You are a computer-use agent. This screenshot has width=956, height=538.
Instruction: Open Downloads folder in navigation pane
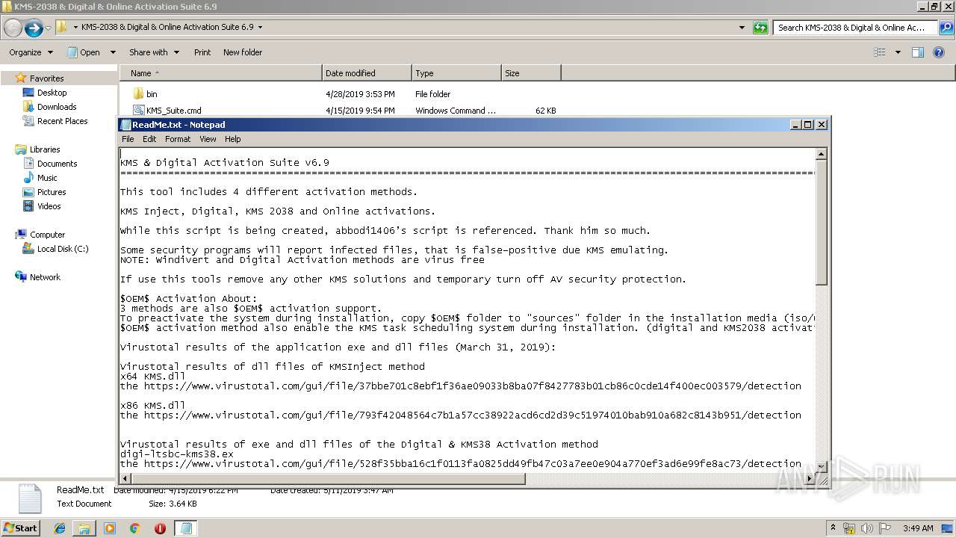click(x=57, y=107)
